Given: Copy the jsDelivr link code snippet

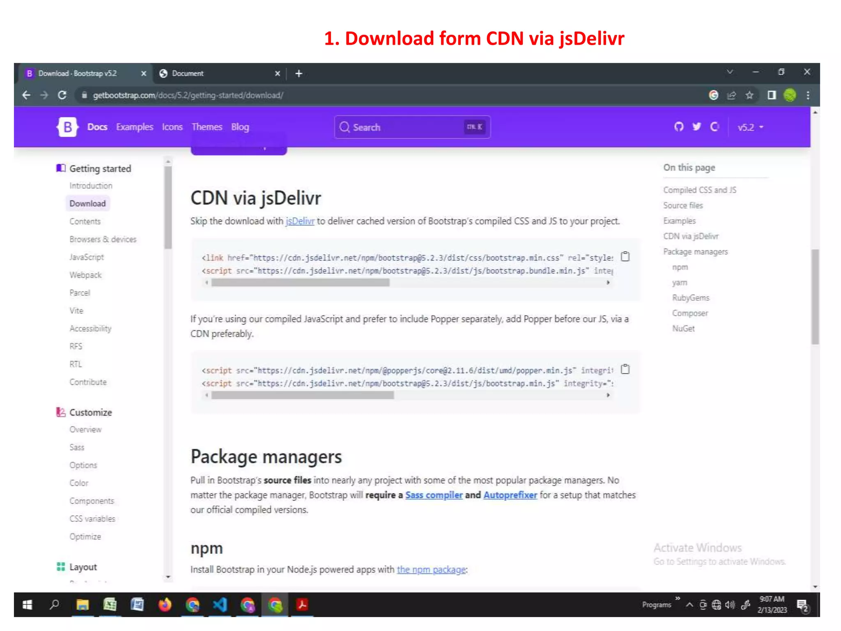Looking at the screenshot, I should (x=625, y=257).
